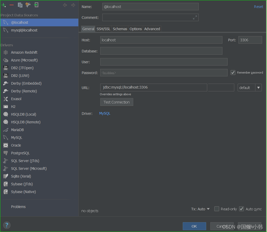Open driver properties wrench icon
This screenshot has width=267, height=232.
pyautogui.click(x=28, y=5)
